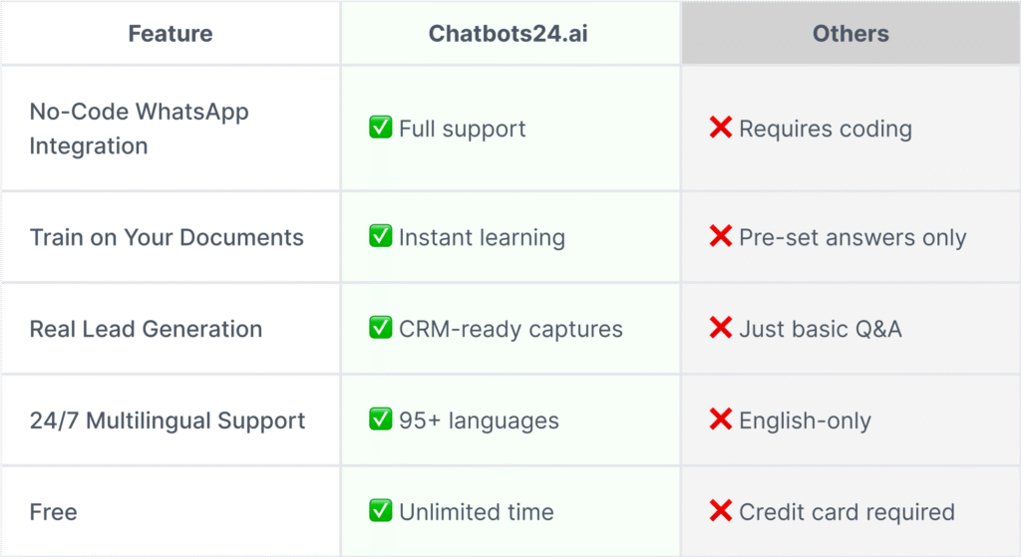The image size is (1021, 557).
Task: Click the red X next to Pre-set answers only
Action: (x=721, y=236)
